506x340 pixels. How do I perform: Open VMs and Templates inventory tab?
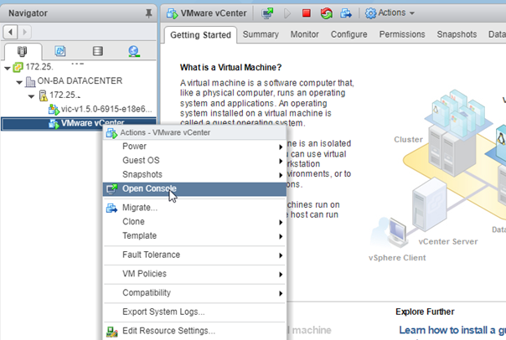[x=60, y=51]
